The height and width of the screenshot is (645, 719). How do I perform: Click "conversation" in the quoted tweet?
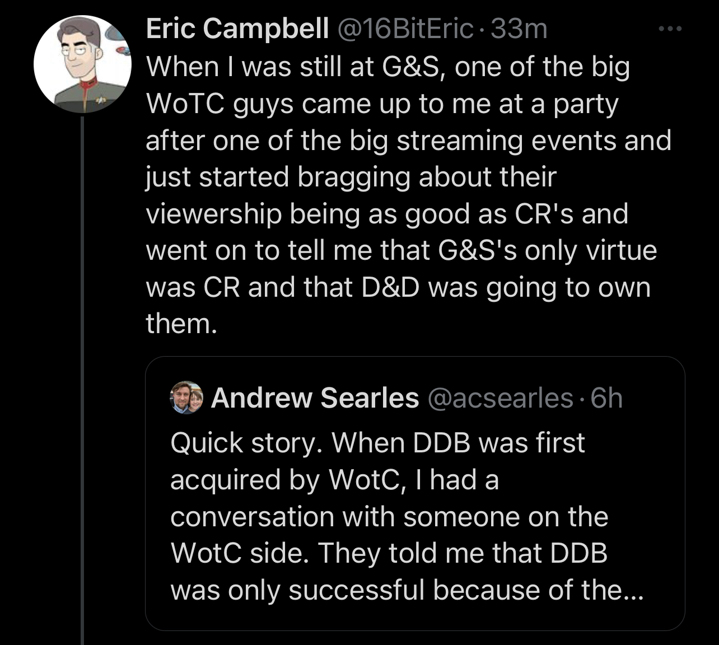(252, 517)
